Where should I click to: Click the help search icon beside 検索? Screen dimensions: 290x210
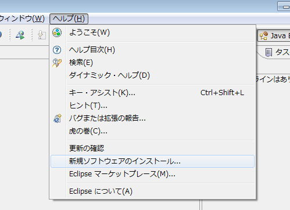click(57, 63)
